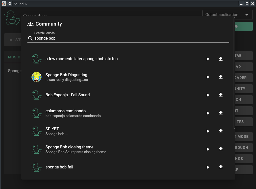Download Sponge Bob closing theme
The height and width of the screenshot is (189, 256).
221,149
